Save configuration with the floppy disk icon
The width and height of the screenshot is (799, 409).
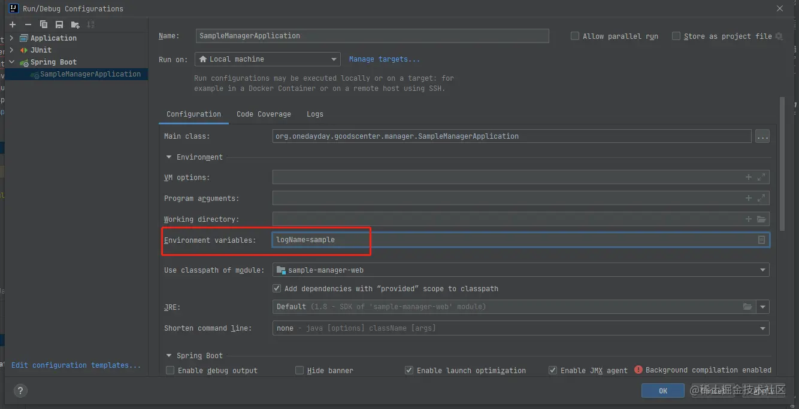[x=59, y=25]
